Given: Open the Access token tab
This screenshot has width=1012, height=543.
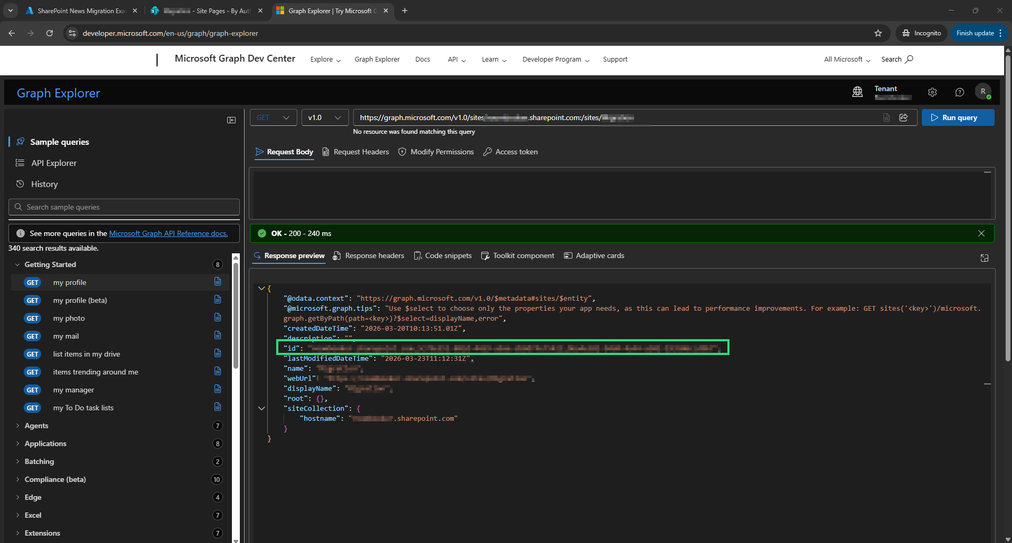Looking at the screenshot, I should [x=511, y=152].
